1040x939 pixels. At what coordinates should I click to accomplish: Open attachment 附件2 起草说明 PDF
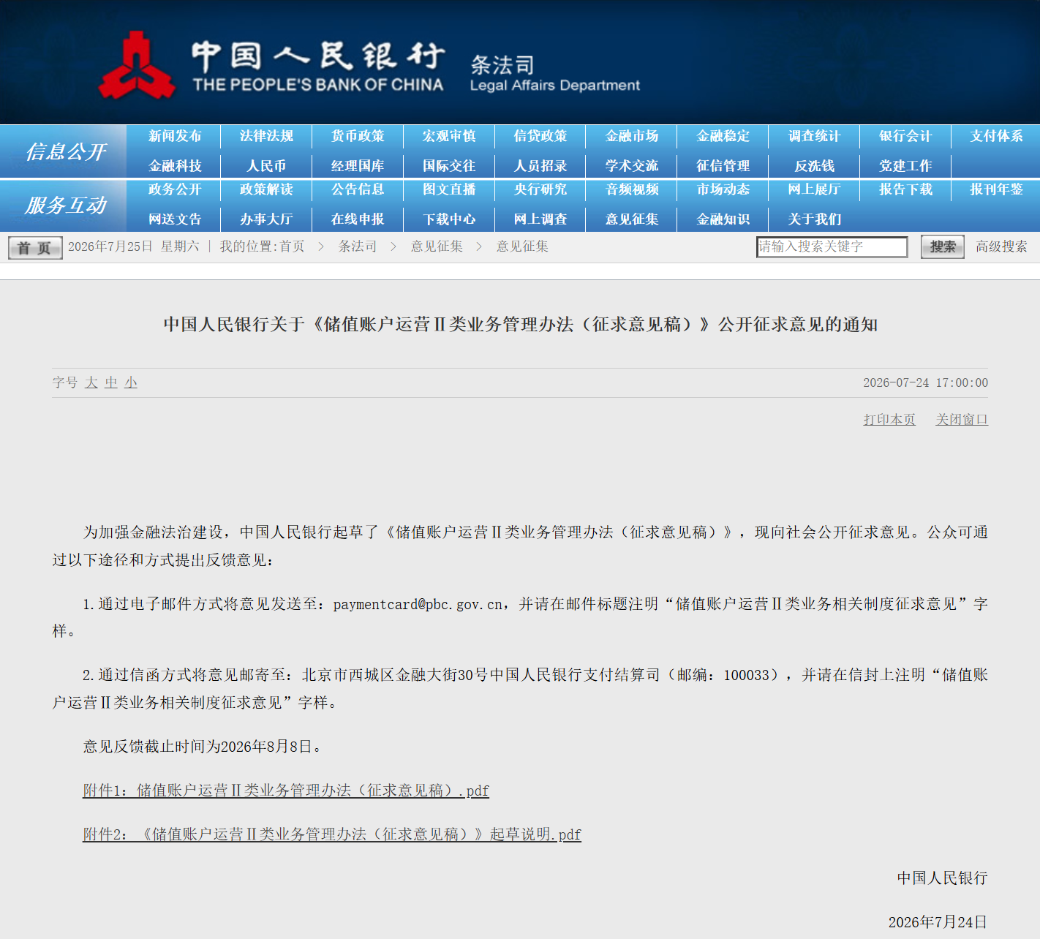[x=332, y=834]
